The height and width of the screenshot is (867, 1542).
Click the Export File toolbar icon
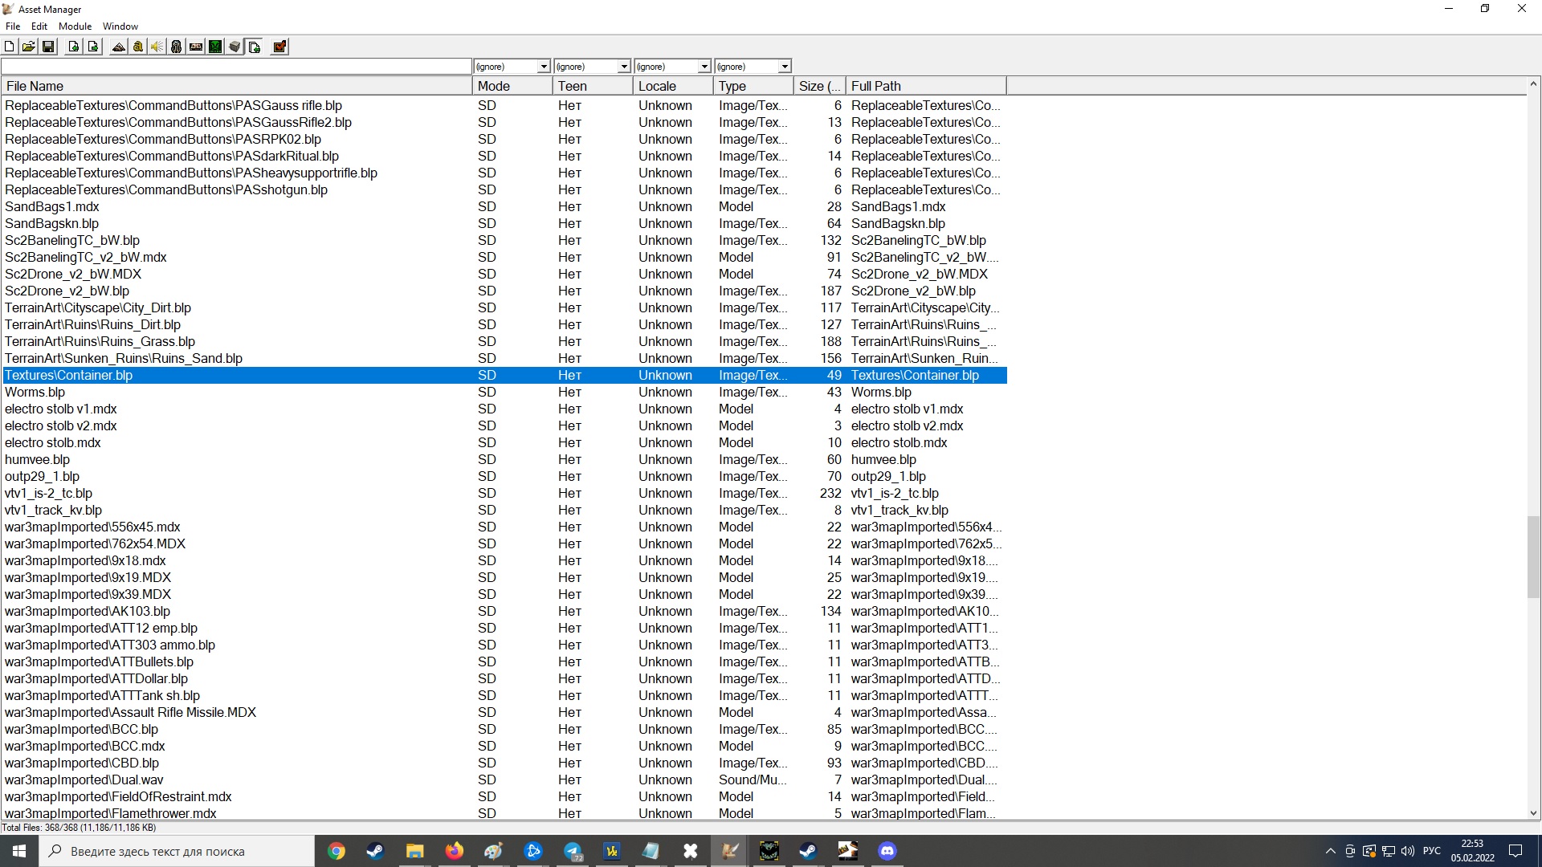tap(93, 47)
